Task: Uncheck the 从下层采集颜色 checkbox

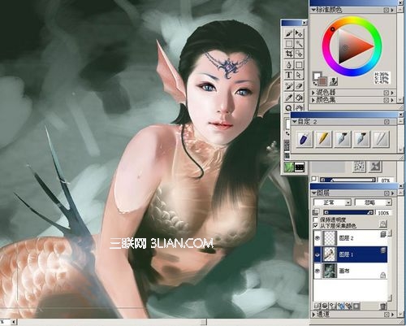Action: click(x=315, y=225)
